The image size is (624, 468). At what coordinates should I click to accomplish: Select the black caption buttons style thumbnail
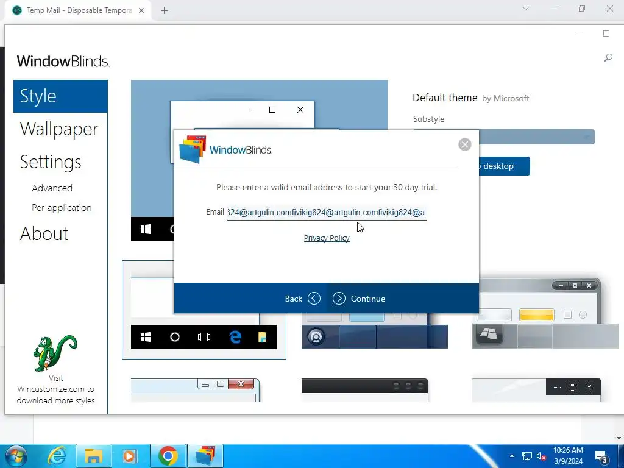[x=536, y=390]
